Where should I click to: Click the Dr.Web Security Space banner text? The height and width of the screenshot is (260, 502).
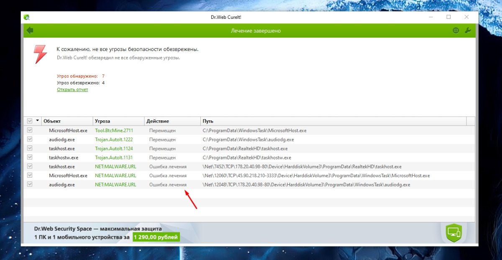tap(98, 229)
